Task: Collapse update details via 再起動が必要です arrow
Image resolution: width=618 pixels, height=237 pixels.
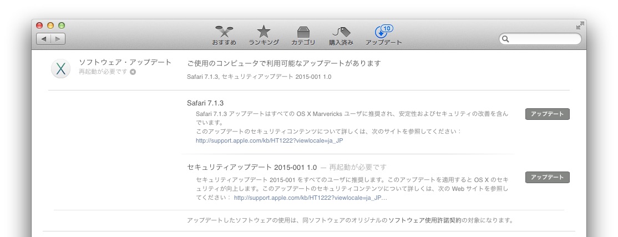Action: tap(133, 72)
